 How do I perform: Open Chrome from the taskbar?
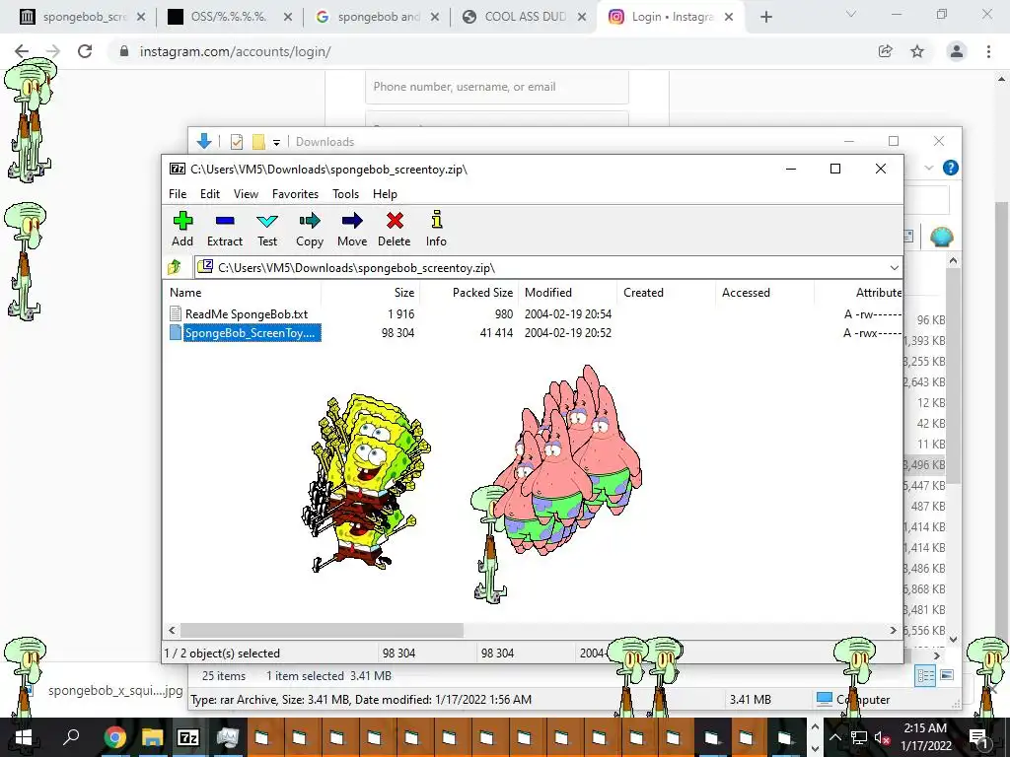coord(115,737)
